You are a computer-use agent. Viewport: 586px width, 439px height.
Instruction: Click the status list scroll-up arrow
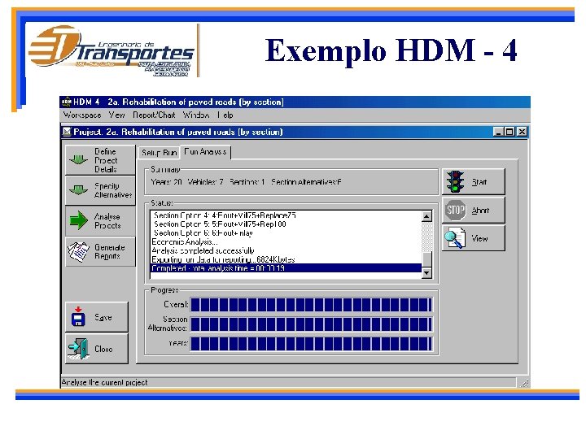(426, 216)
